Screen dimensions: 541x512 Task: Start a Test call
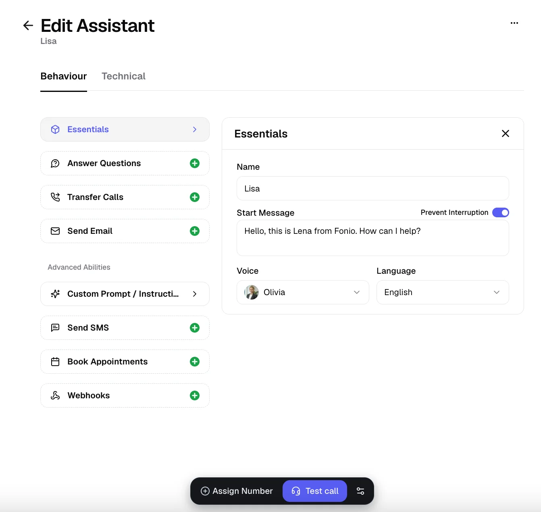315,491
